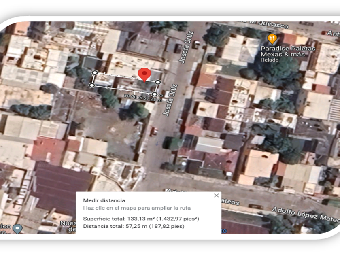Click the gray place pin at bottom-left

coord(17,229)
